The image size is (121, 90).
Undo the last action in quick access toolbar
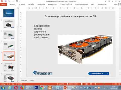(x=9, y=1)
